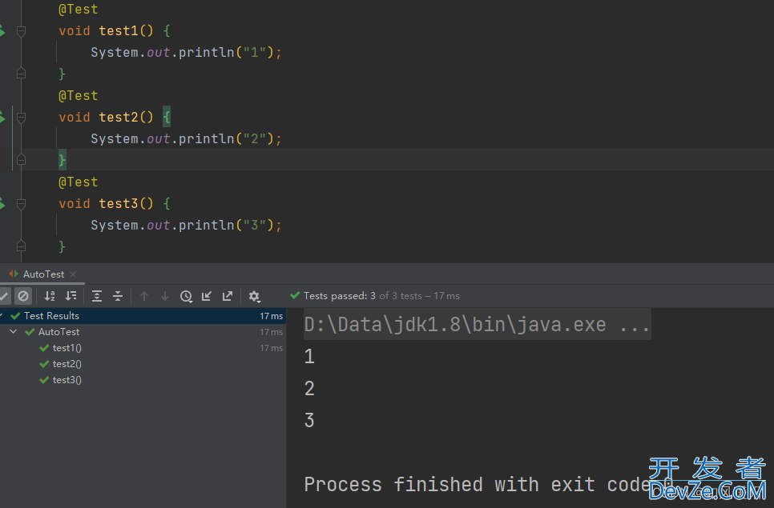Click the @Test annotation above test2
The width and height of the screenshot is (774, 508).
78,95
